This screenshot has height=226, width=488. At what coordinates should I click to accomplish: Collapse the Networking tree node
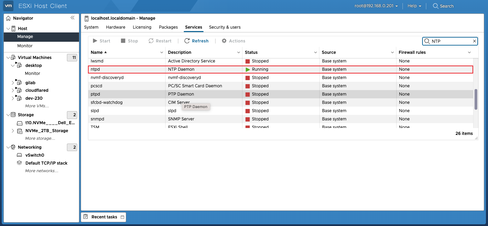click(x=8, y=147)
